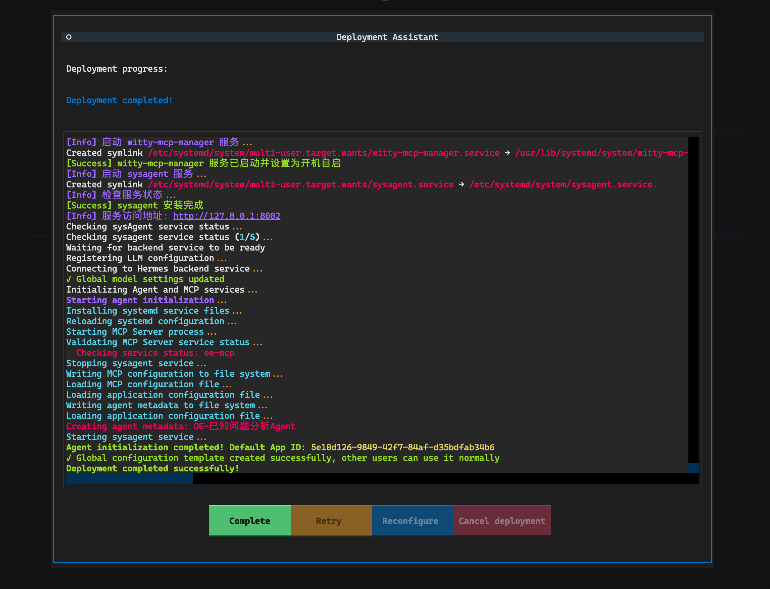Click the 'Creating agent metadata' log line
Image resolution: width=770 pixels, height=589 pixels.
pyautogui.click(x=180, y=426)
